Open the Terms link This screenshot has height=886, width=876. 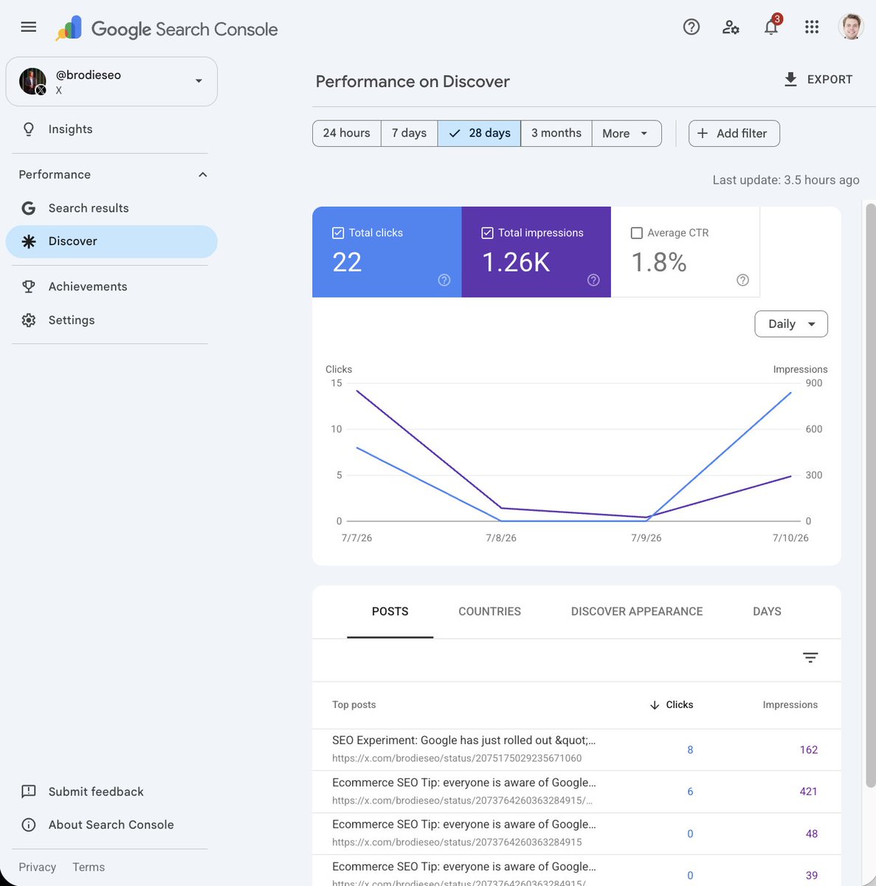[x=89, y=868]
